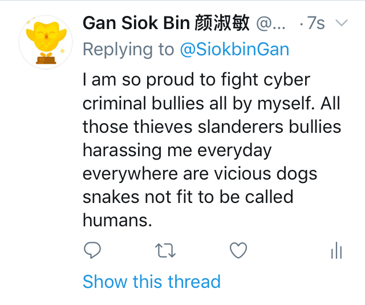Click the 7s timestamp of the tweet
Image resolution: width=365 pixels, height=305 pixels.
[315, 23]
